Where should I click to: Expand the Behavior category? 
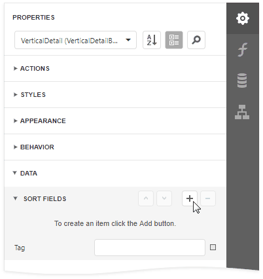coord(115,147)
